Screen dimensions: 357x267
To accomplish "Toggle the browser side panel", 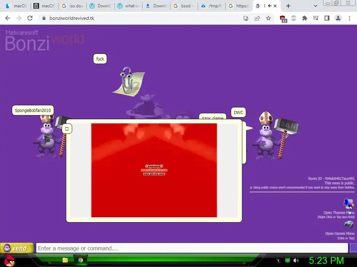I will point(327,18).
